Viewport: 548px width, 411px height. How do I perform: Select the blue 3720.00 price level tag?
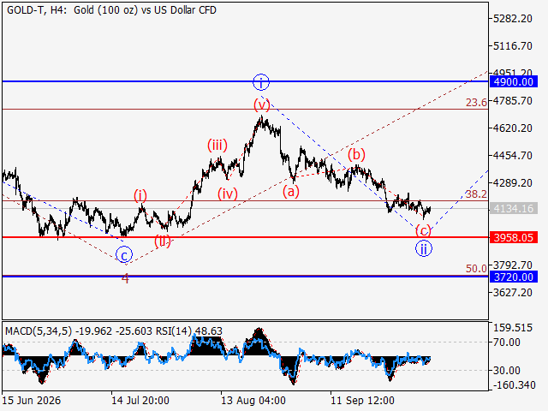[x=514, y=277]
